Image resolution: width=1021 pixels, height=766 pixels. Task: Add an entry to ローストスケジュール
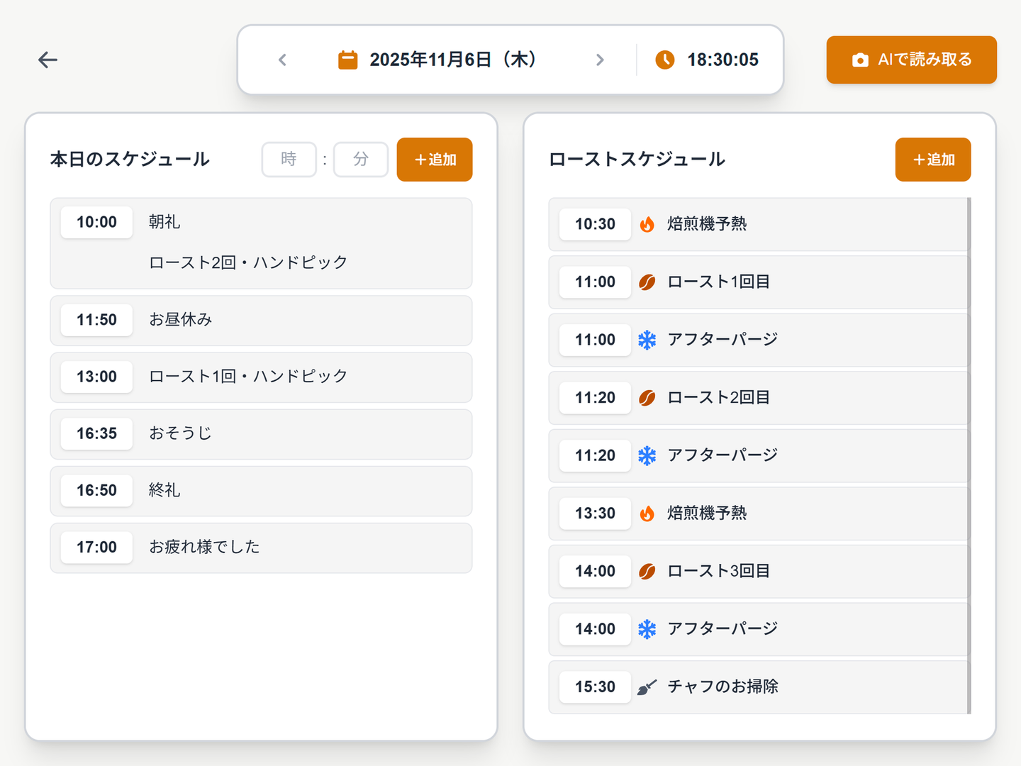point(932,160)
